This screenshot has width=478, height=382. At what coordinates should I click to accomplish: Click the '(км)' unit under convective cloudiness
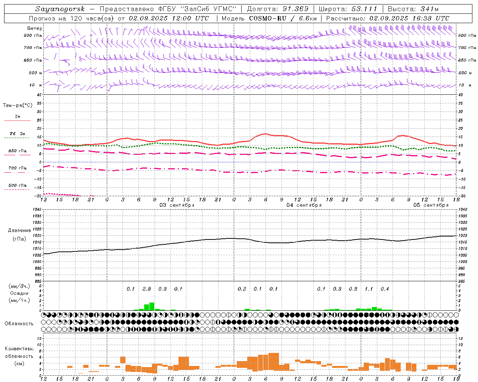(19, 363)
